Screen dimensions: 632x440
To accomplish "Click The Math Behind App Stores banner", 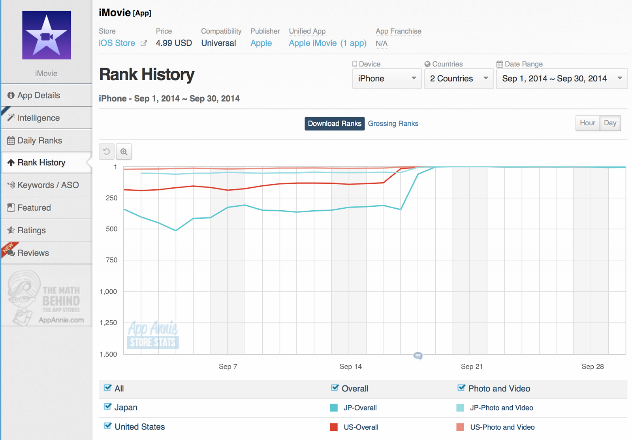I will [47, 298].
